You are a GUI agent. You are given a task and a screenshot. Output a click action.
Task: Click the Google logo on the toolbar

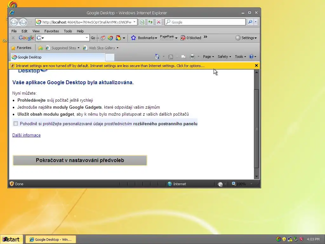[x=26, y=38]
